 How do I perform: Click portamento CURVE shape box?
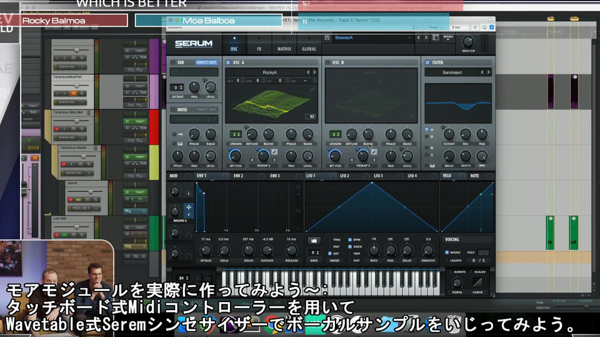click(x=477, y=282)
